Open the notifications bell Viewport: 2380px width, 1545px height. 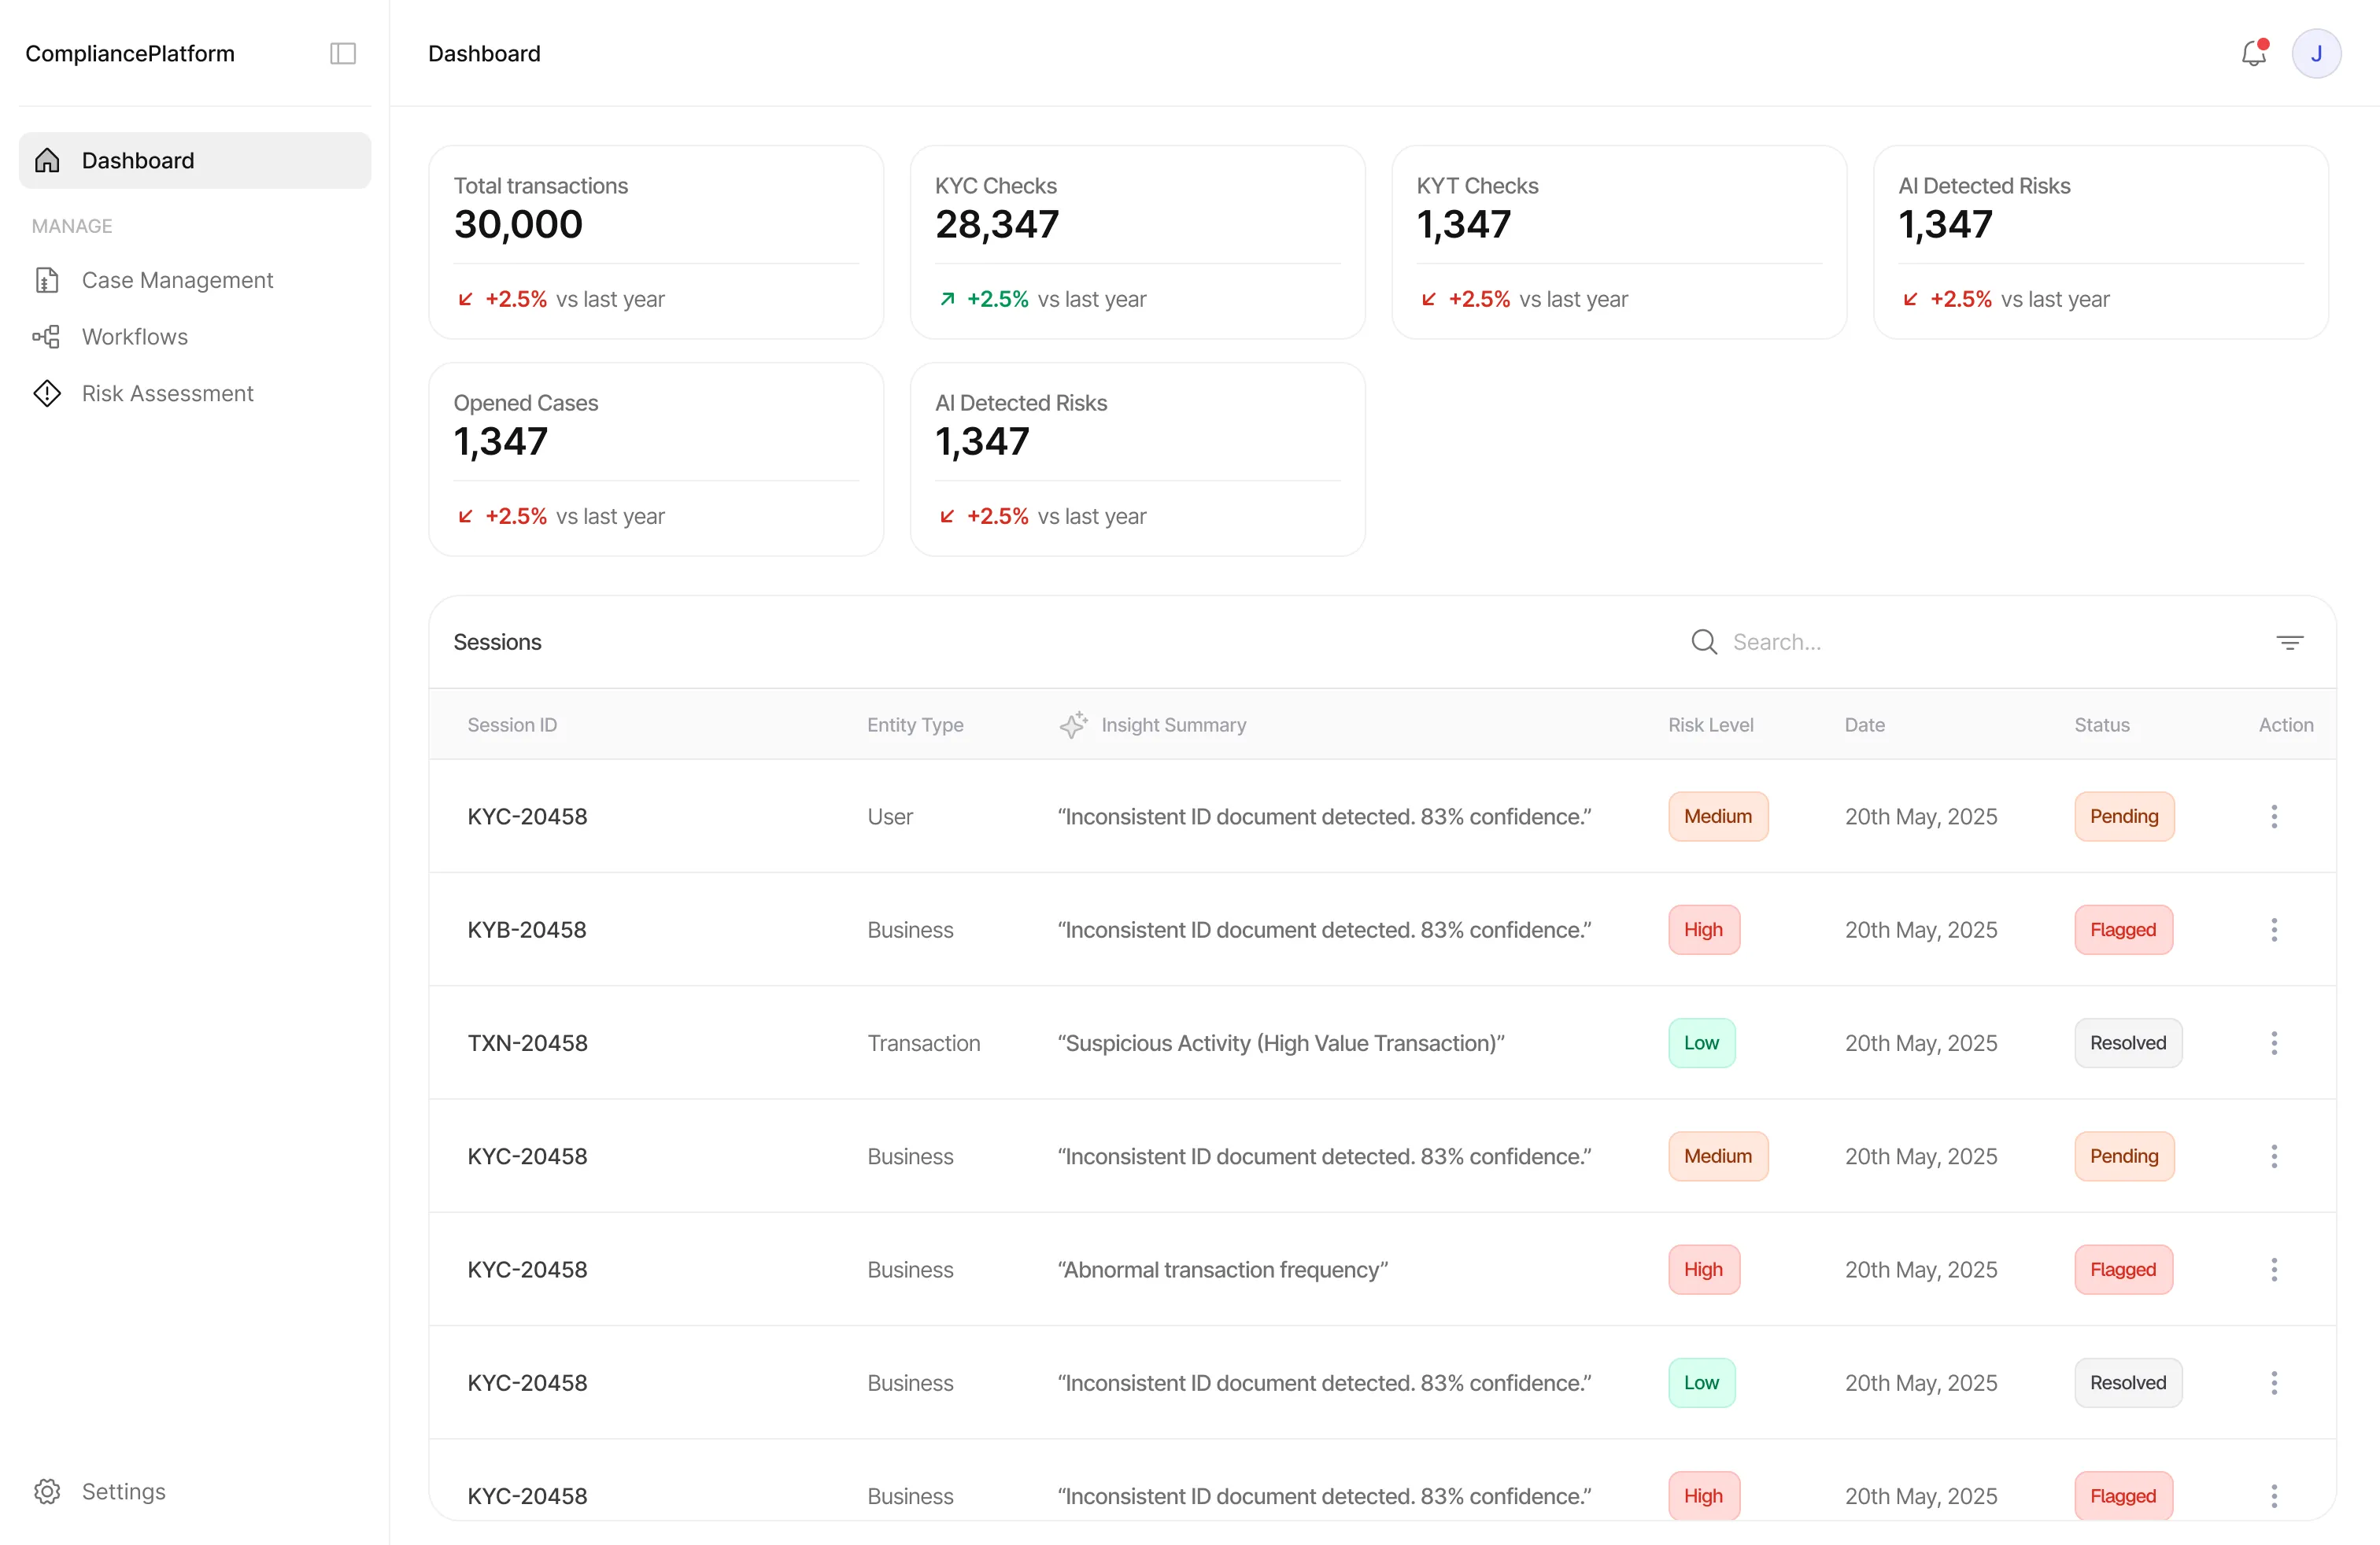[2253, 53]
